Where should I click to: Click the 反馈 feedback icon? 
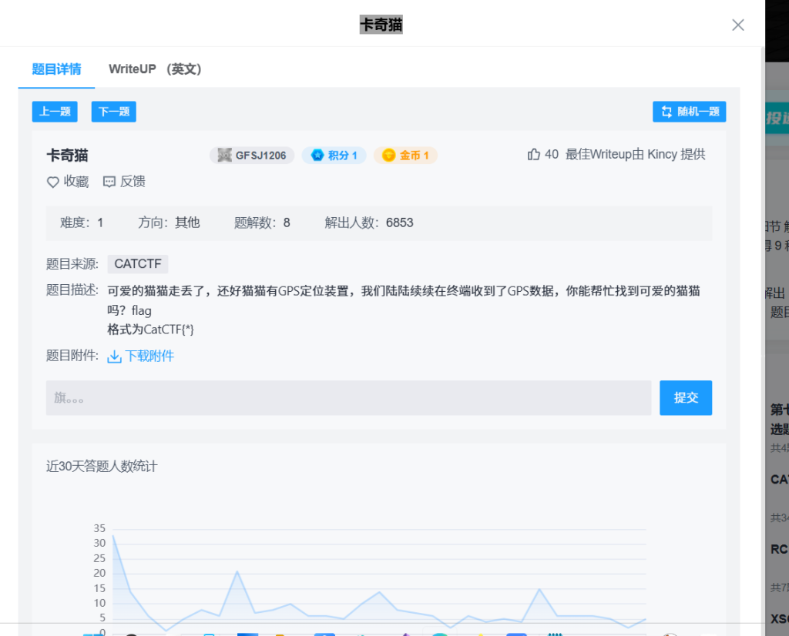click(x=109, y=182)
